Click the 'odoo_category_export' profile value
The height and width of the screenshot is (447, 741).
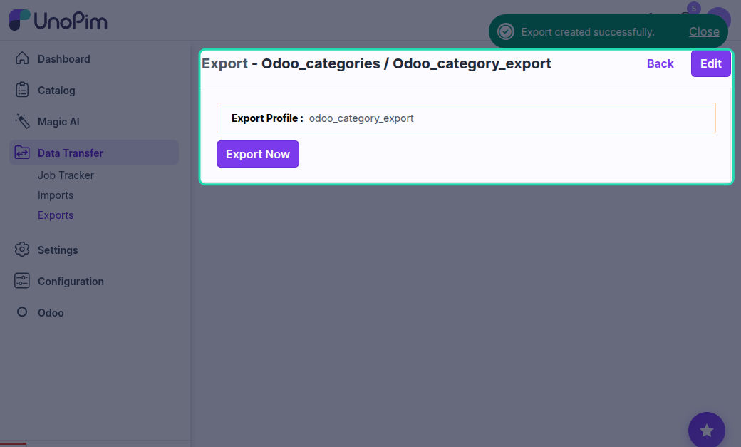click(361, 118)
